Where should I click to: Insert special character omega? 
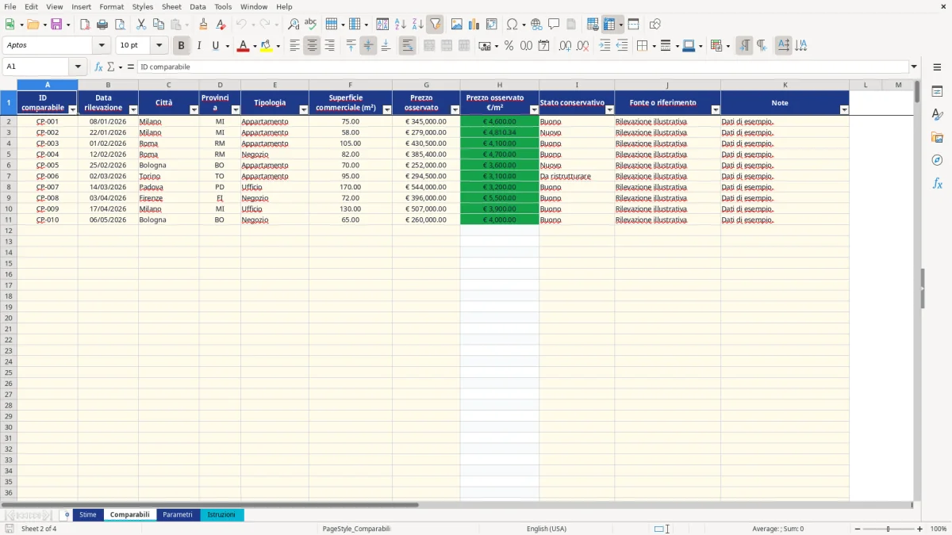tap(512, 25)
